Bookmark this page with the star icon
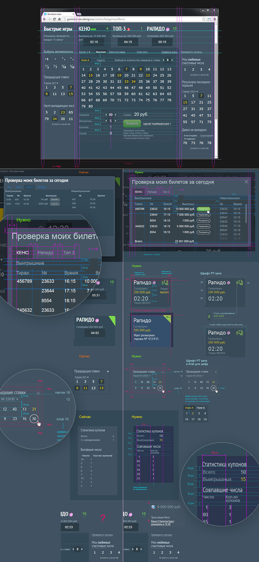Screen dimensions: 259x562 pos(204,19)
